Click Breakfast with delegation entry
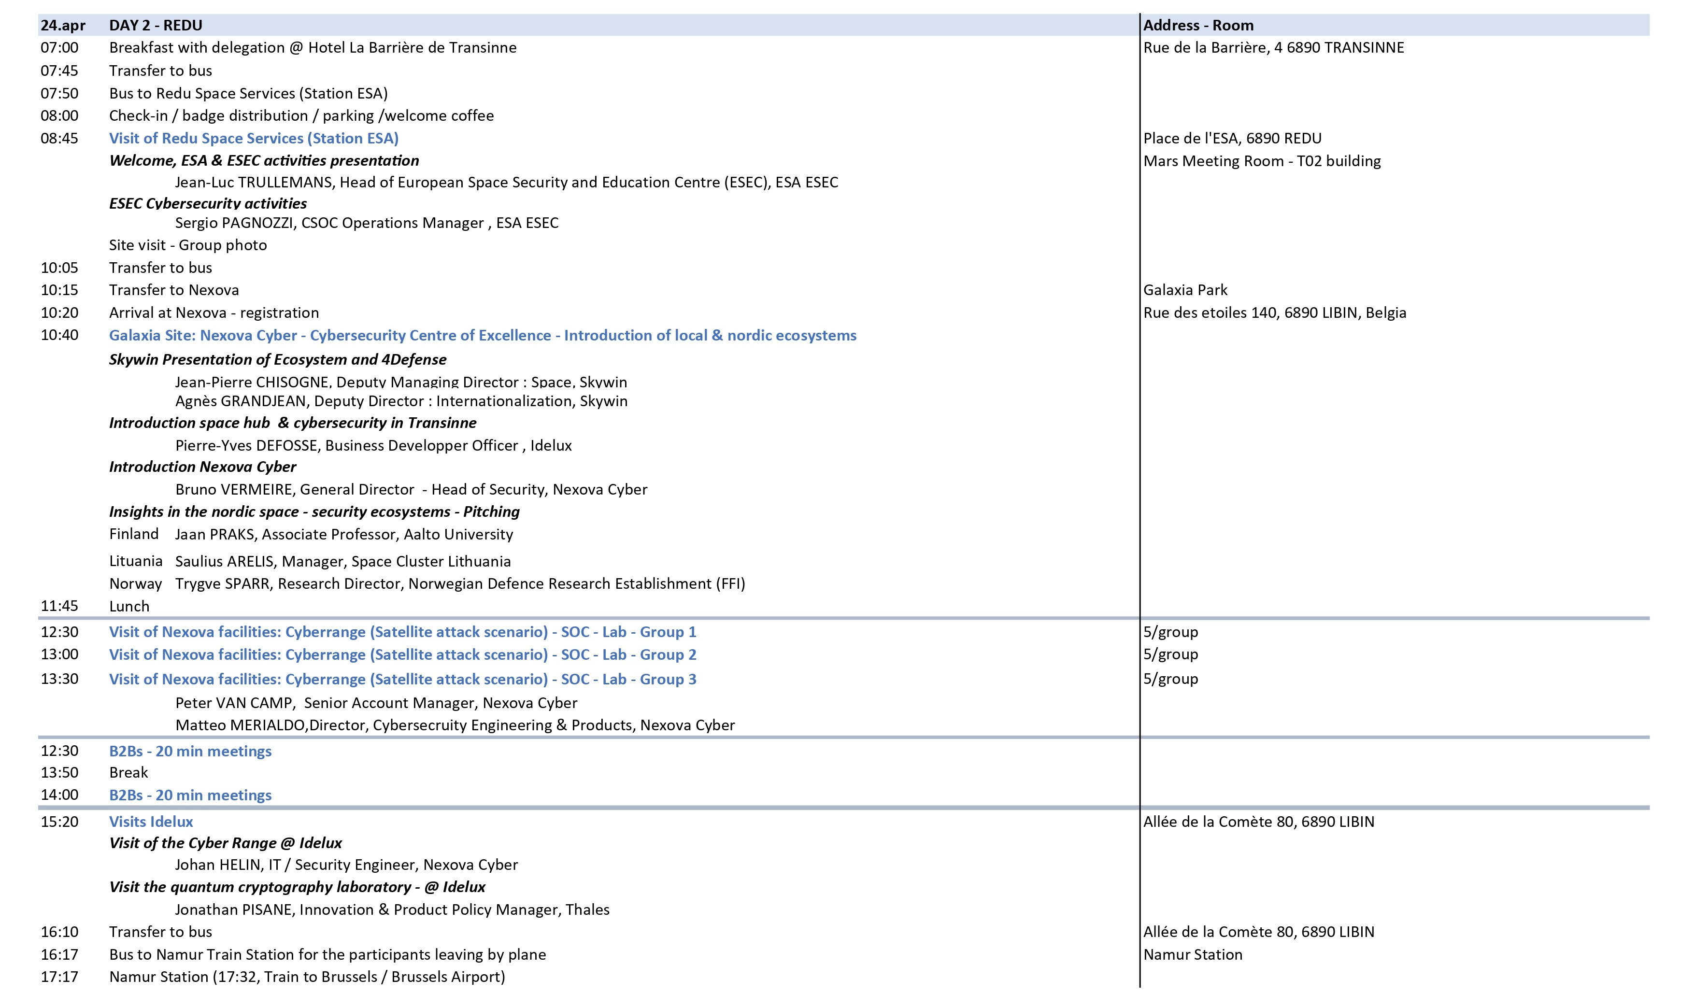This screenshot has height=994, width=1695. [x=313, y=48]
